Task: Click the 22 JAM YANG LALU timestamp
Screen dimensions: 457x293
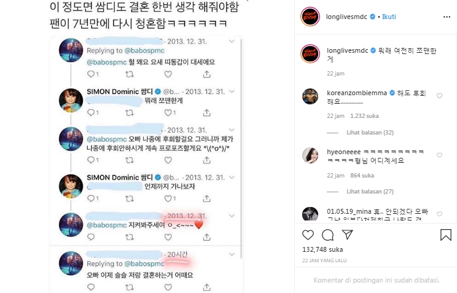Action: point(324,260)
